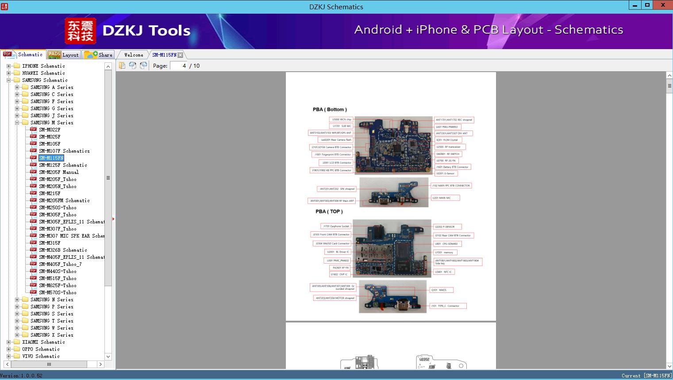Close the SM-M115FN document tab
The image size is (673, 380).
pyautogui.click(x=180, y=55)
